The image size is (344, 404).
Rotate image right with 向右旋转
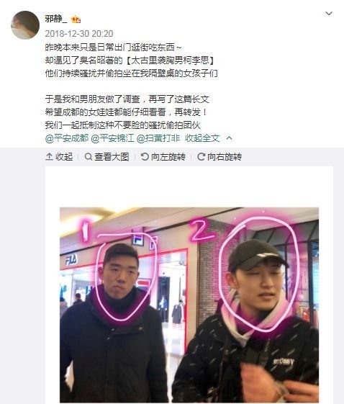[219, 157]
